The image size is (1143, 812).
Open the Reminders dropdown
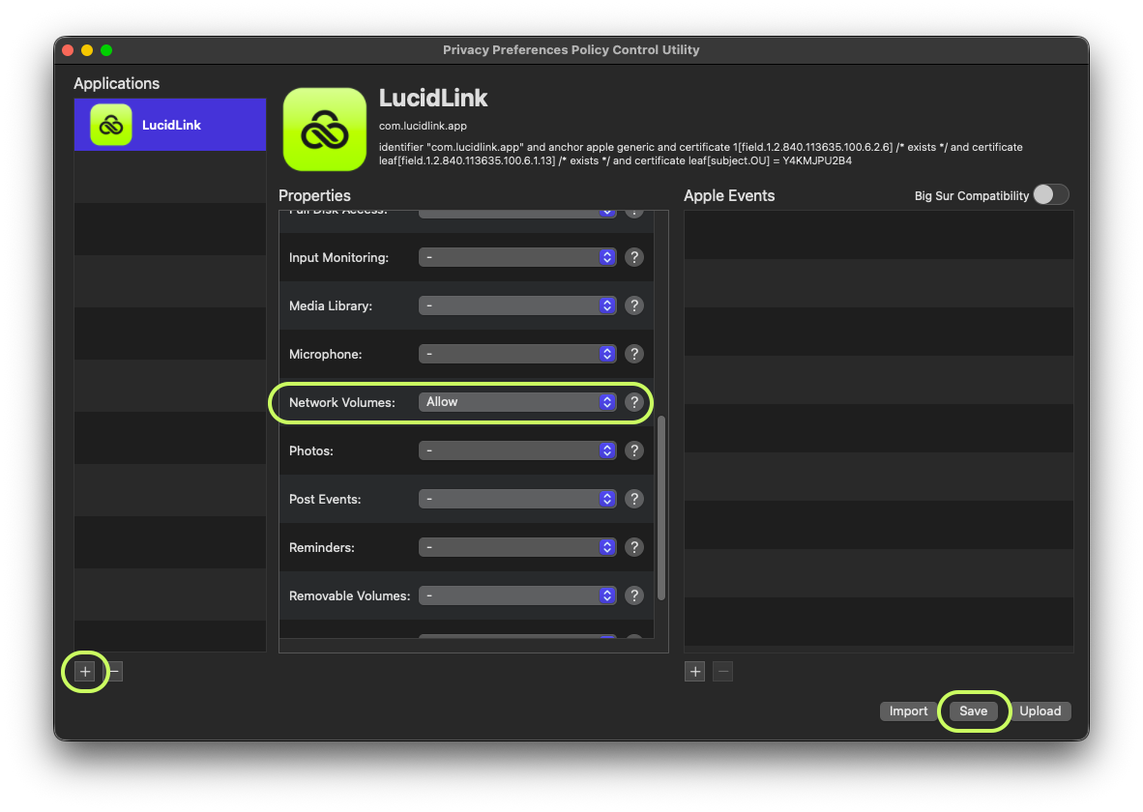pyautogui.click(x=517, y=547)
